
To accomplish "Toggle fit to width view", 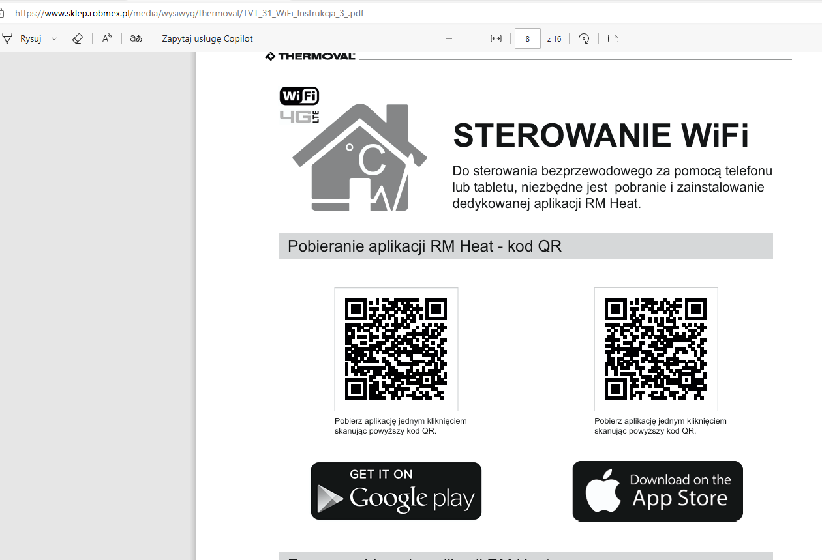I will point(496,38).
